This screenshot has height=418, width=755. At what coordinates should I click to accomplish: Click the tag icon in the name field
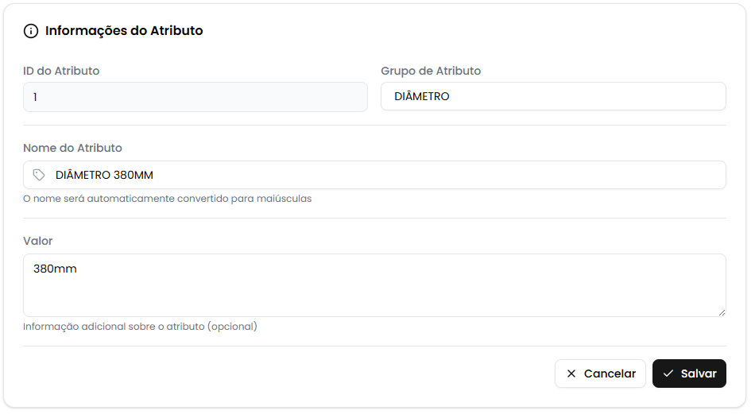tap(39, 175)
